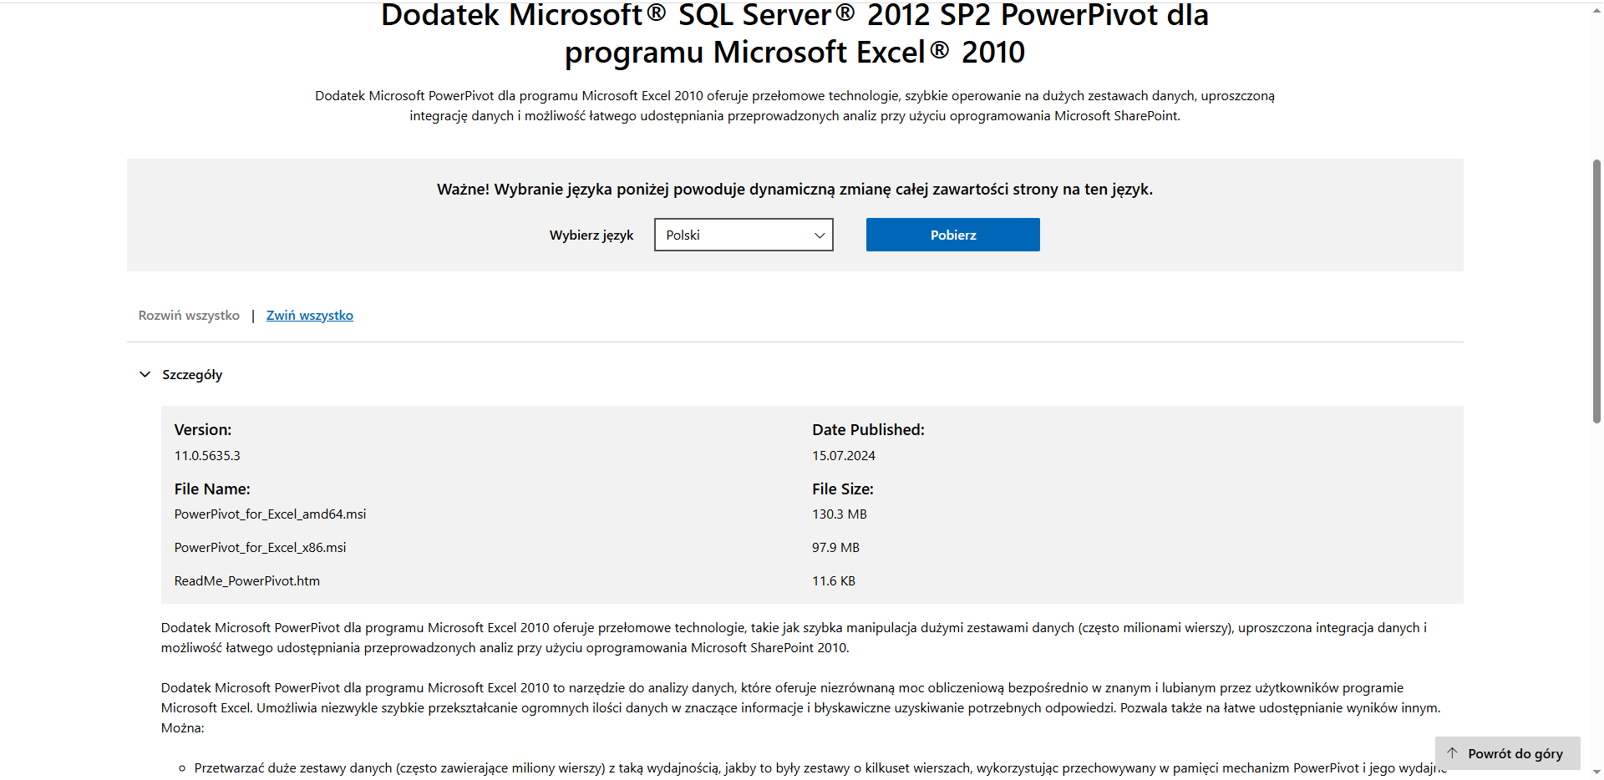The height and width of the screenshot is (780, 1604).
Task: Select the PowerPivot_for_Excel_amd64.msi file name
Action: point(269,514)
